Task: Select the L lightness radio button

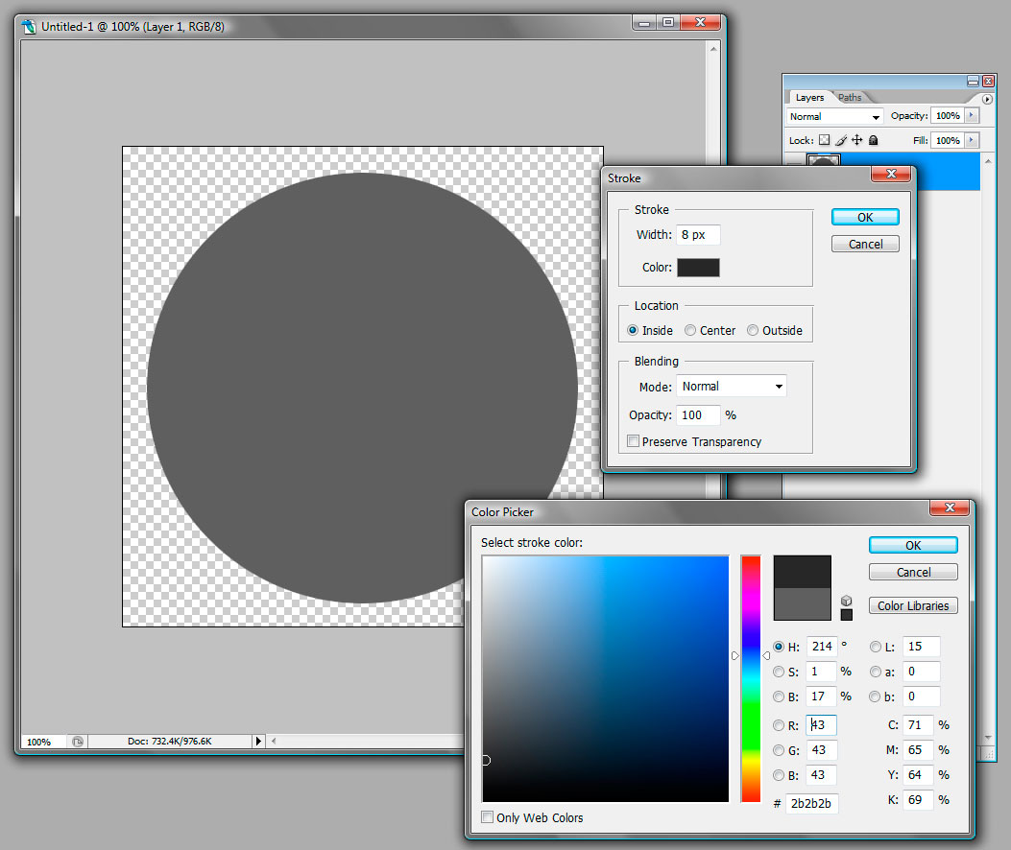Action: point(875,647)
